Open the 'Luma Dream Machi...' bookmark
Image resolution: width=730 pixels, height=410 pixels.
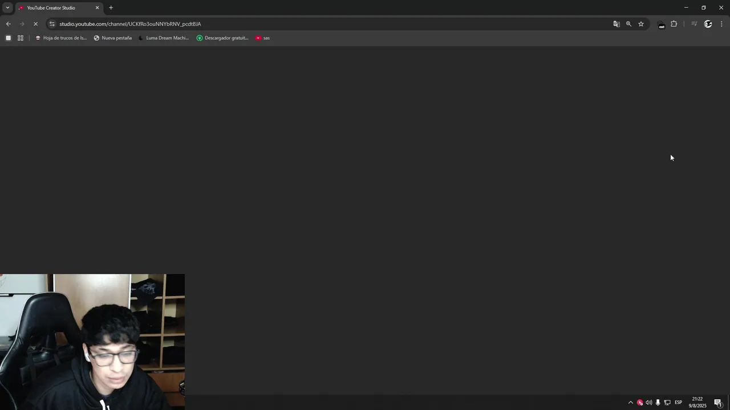(163, 38)
